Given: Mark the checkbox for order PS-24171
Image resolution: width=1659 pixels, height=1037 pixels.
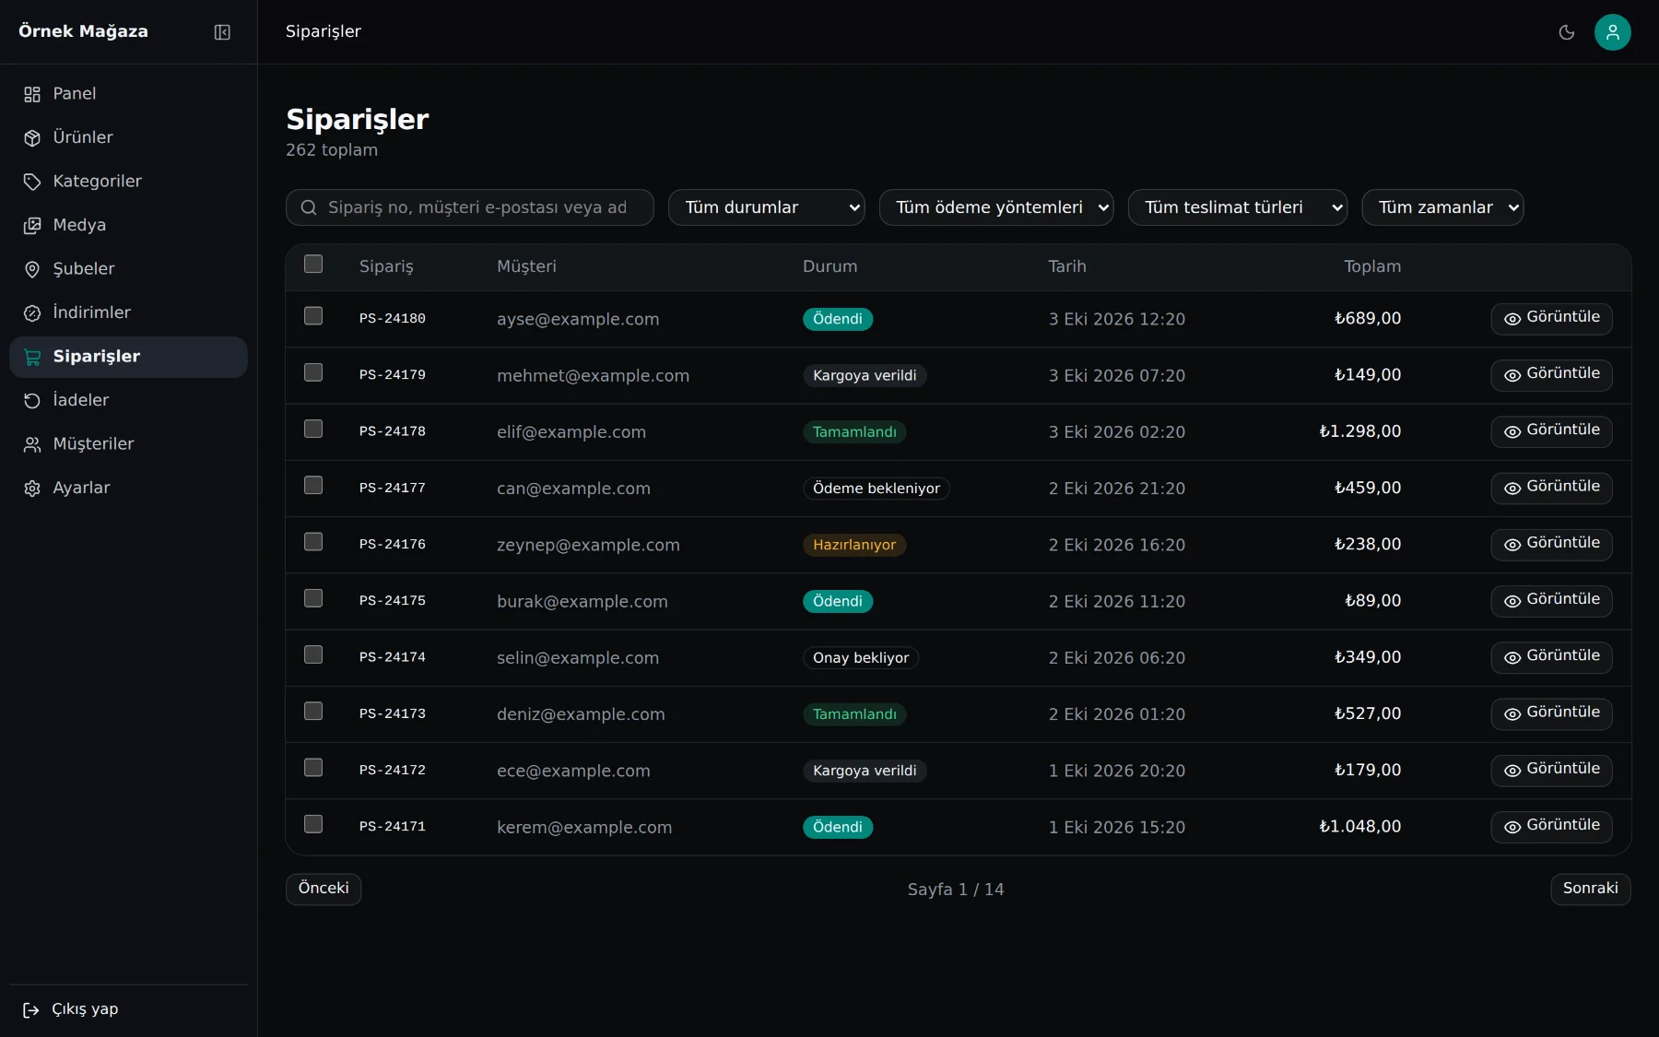Looking at the screenshot, I should (313, 824).
